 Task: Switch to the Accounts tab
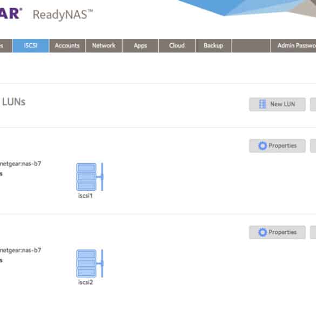[68, 45]
